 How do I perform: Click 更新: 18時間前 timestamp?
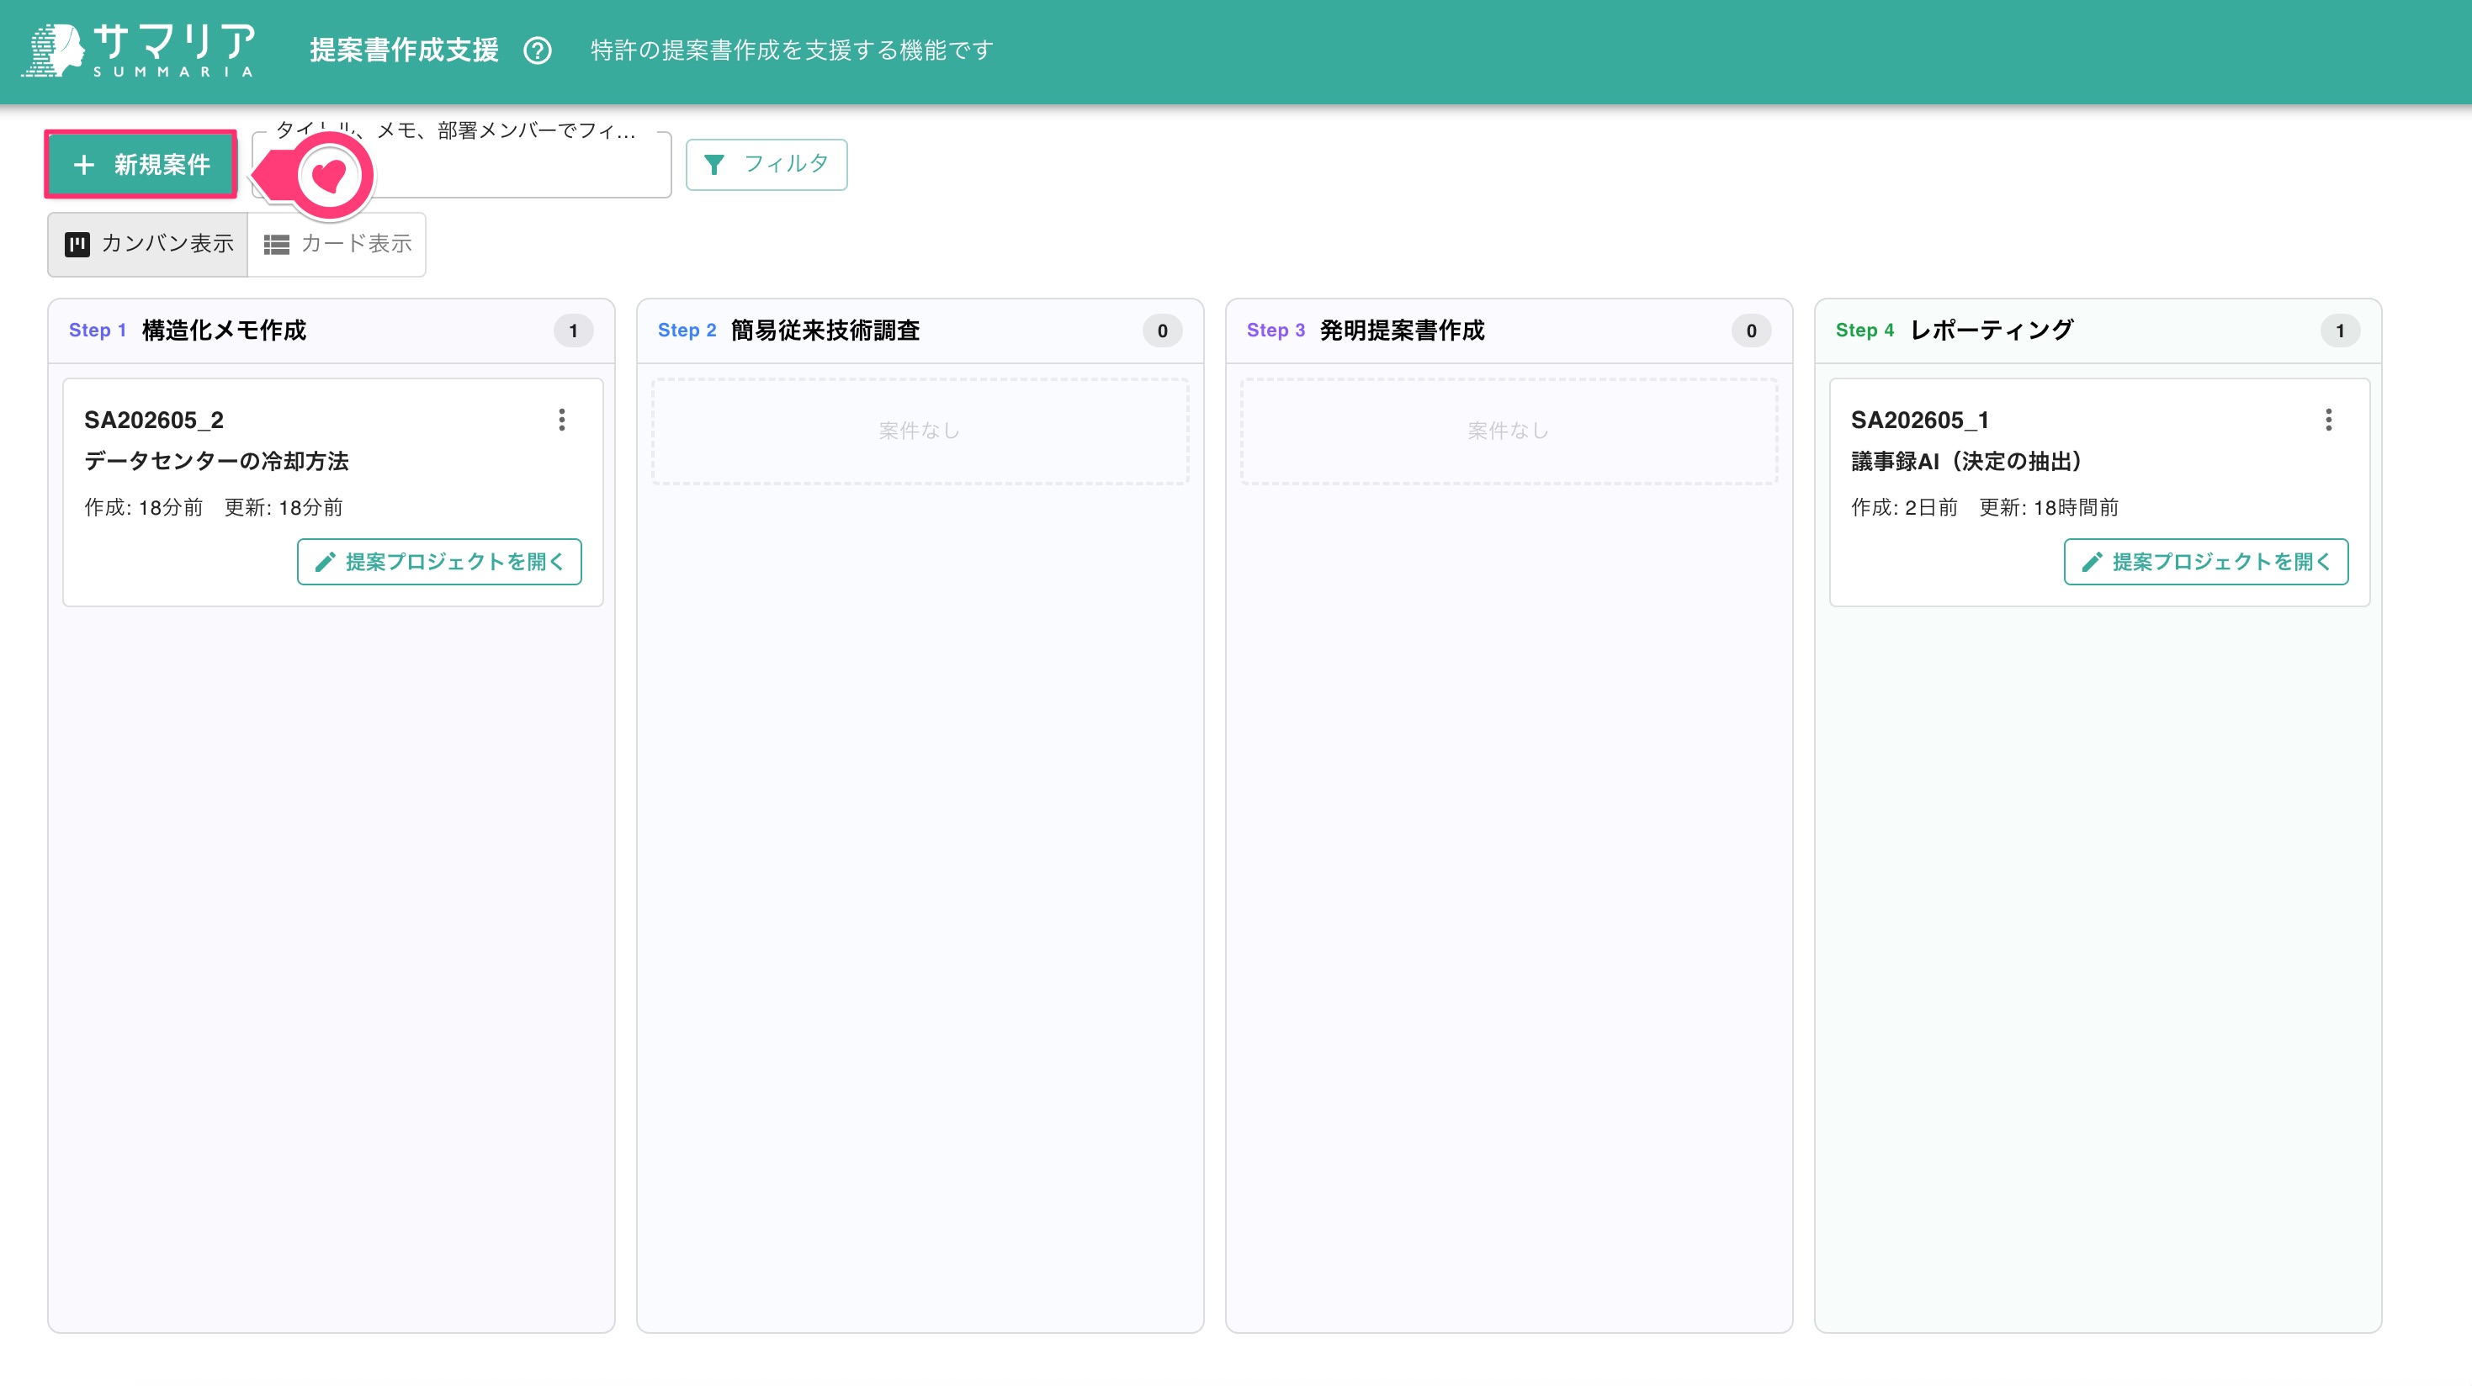[x=2049, y=507]
